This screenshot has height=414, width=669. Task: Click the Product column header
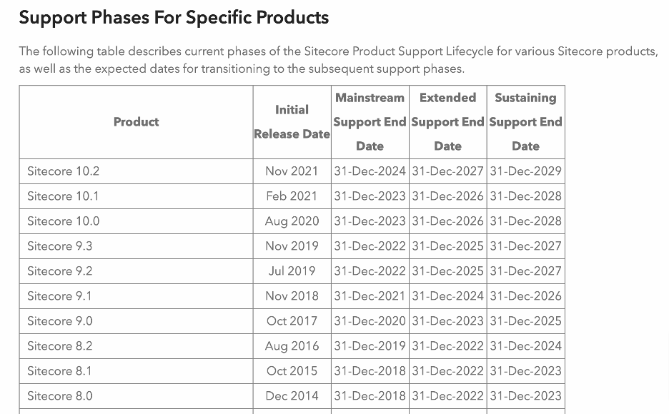point(136,122)
